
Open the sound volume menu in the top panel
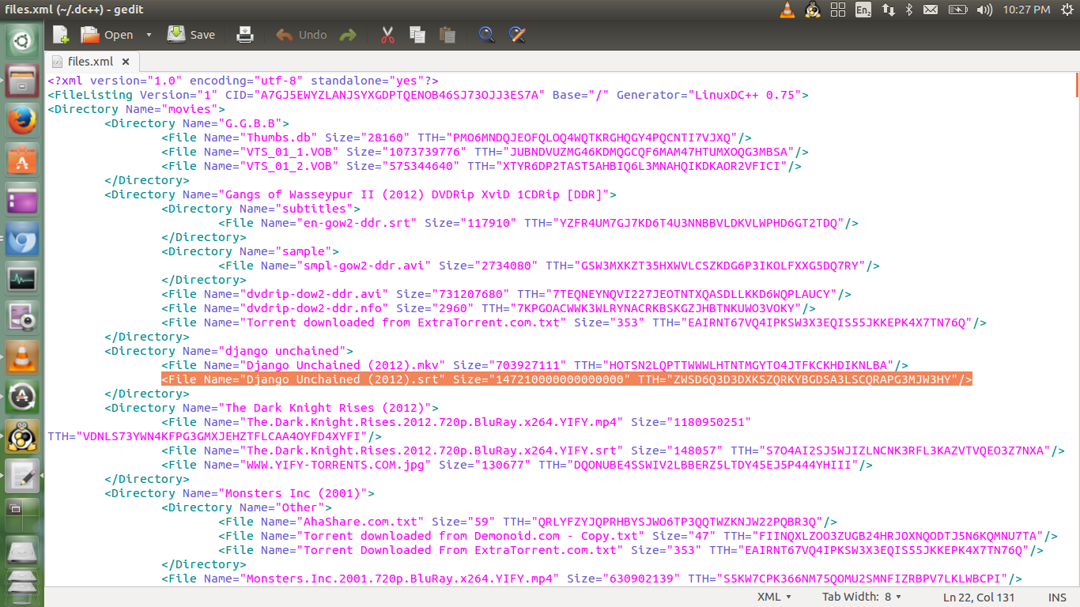click(984, 10)
